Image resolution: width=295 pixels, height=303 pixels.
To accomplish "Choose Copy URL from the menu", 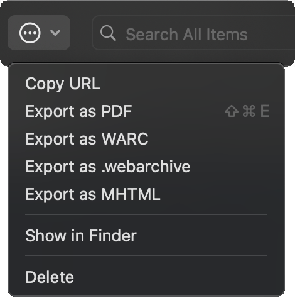I will pyautogui.click(x=146, y=84).
